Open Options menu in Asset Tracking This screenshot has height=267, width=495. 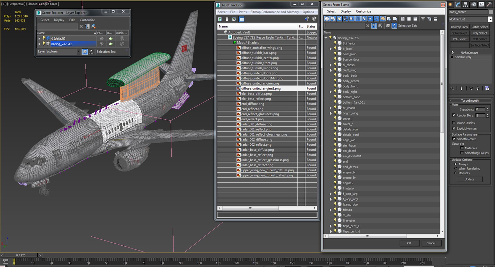point(308,12)
